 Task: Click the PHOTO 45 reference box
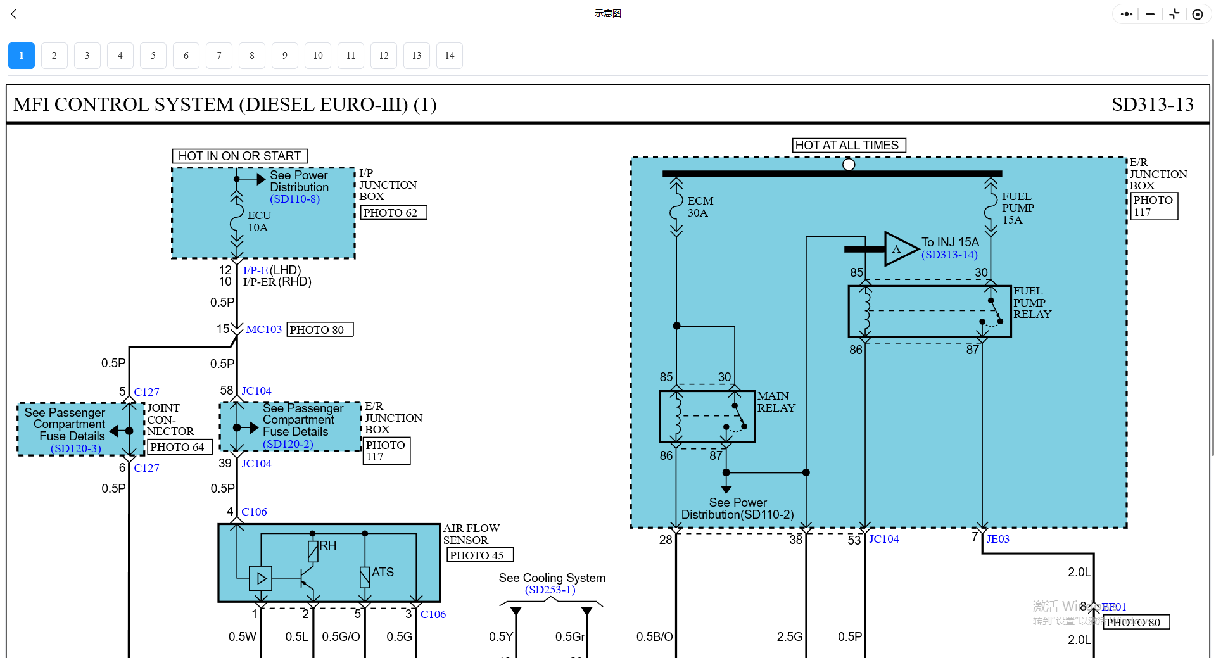(480, 555)
